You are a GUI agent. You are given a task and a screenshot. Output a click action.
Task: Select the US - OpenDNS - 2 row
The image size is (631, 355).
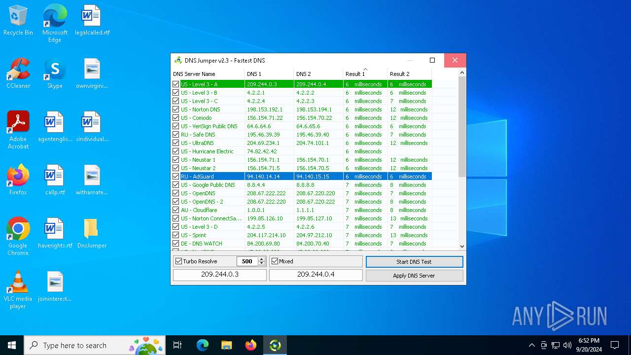tap(301, 202)
